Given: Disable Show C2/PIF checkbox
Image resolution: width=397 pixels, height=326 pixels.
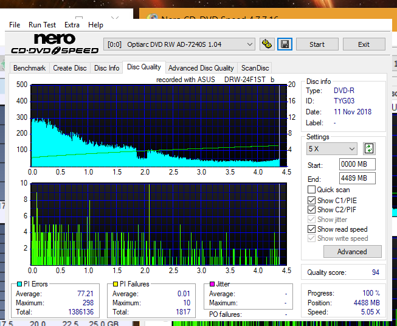Looking at the screenshot, I should (311, 209).
